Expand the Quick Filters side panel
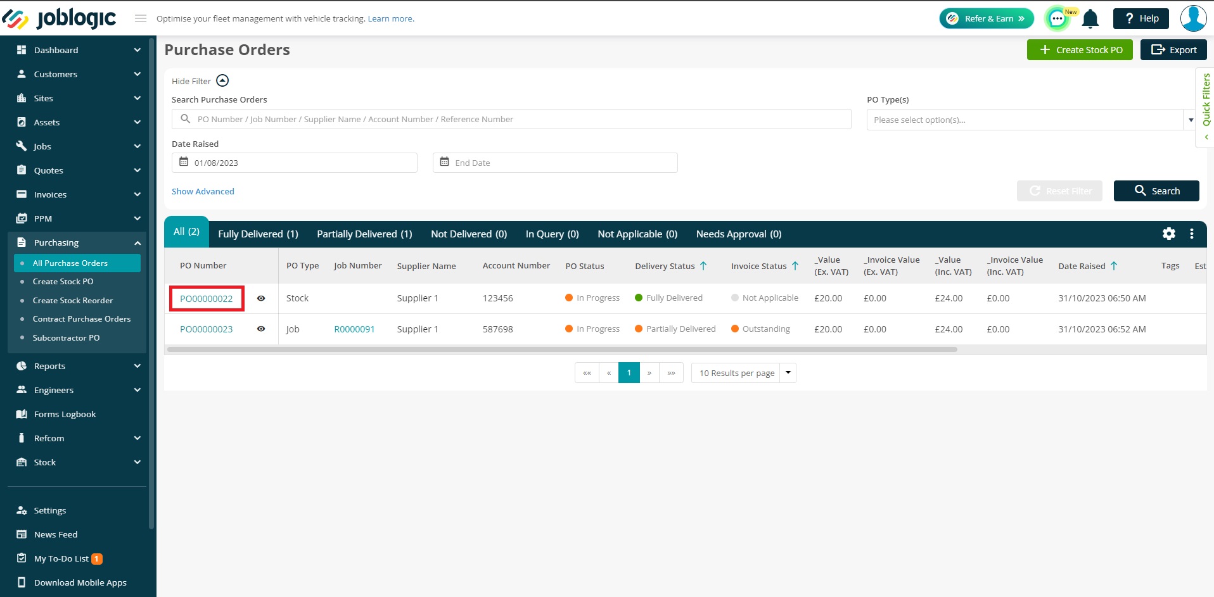Image resolution: width=1214 pixels, height=597 pixels. [x=1206, y=108]
